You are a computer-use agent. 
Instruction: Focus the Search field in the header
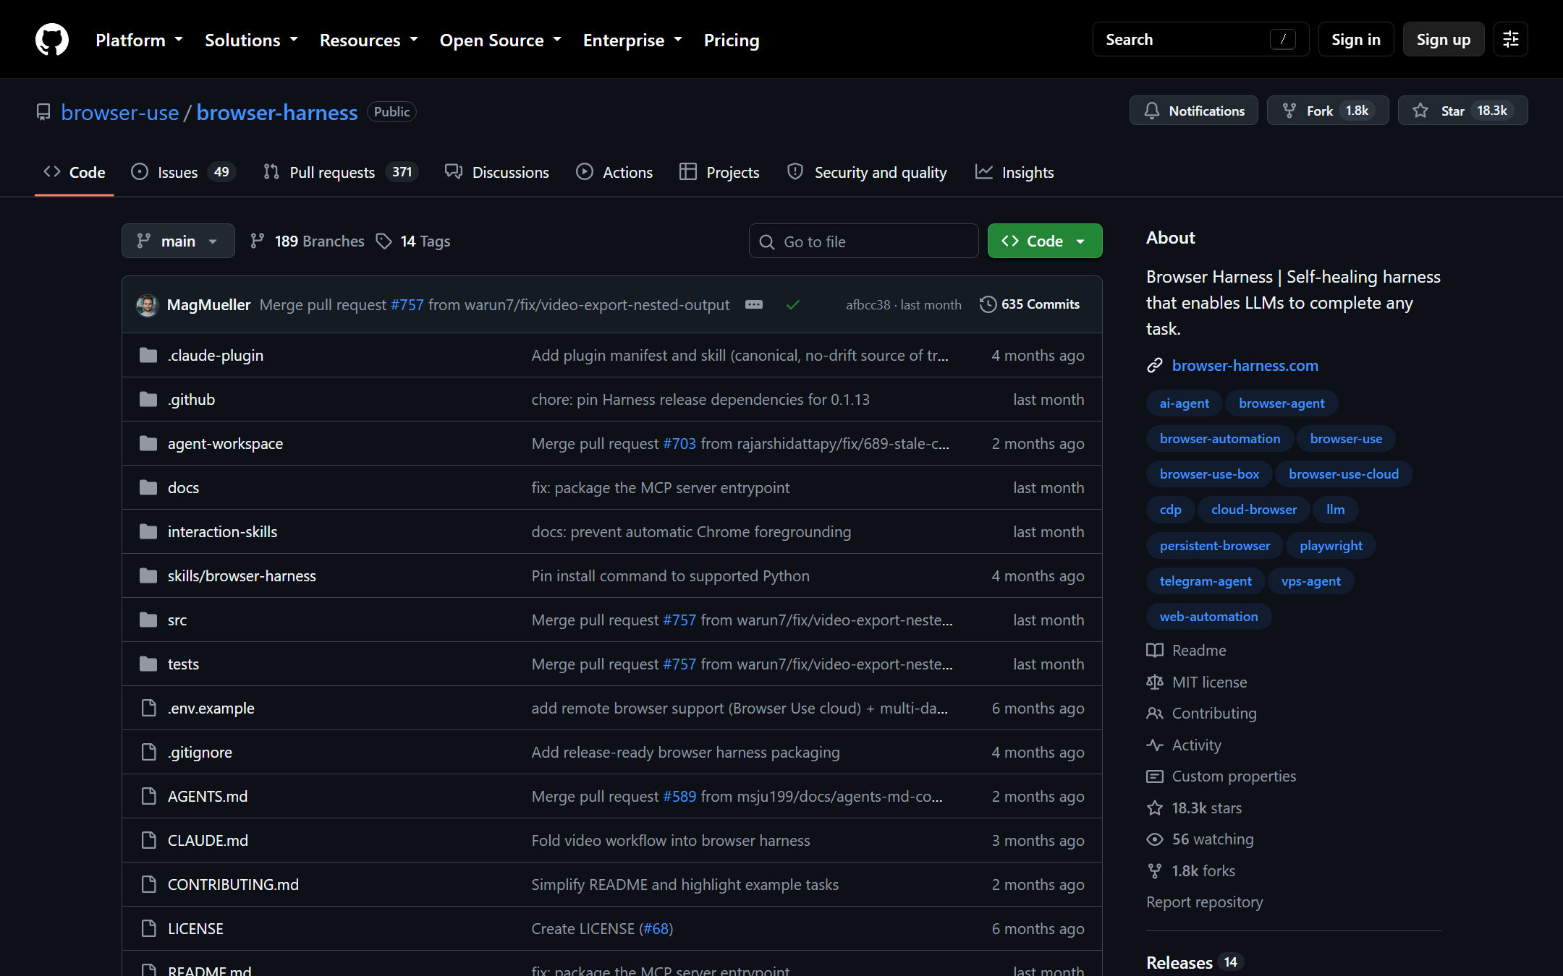point(1200,39)
